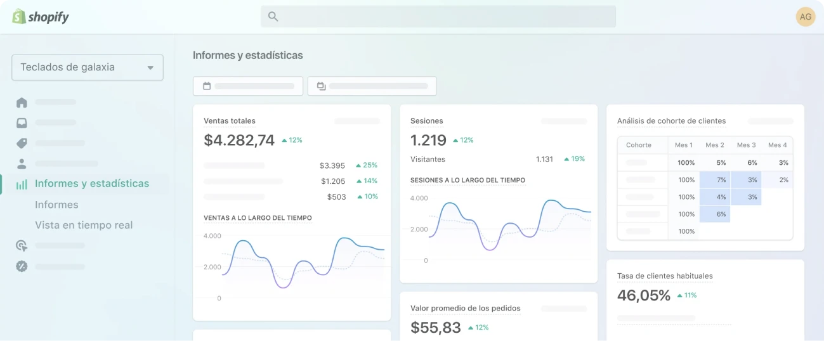Open the Home icon in sidebar
824x341 pixels.
[x=22, y=102]
